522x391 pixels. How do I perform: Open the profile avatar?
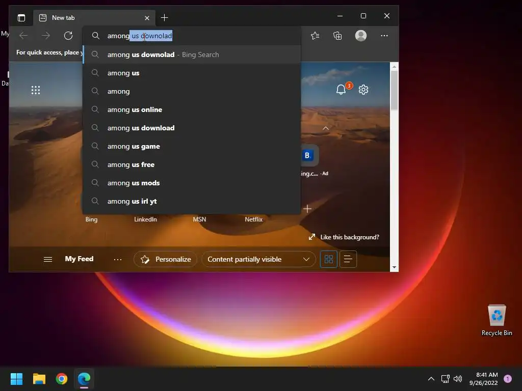(361, 36)
